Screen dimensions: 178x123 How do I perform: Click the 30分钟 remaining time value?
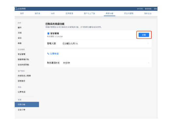pyautogui.click(x=67, y=63)
